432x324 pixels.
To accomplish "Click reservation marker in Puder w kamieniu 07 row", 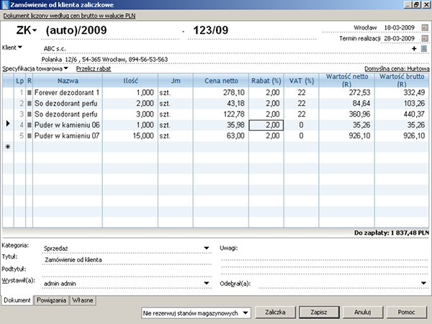I will pos(30,135).
